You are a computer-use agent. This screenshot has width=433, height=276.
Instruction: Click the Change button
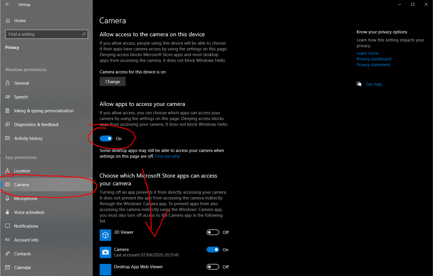(113, 81)
